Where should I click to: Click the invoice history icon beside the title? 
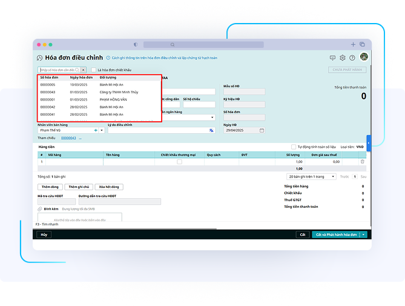click(40, 58)
